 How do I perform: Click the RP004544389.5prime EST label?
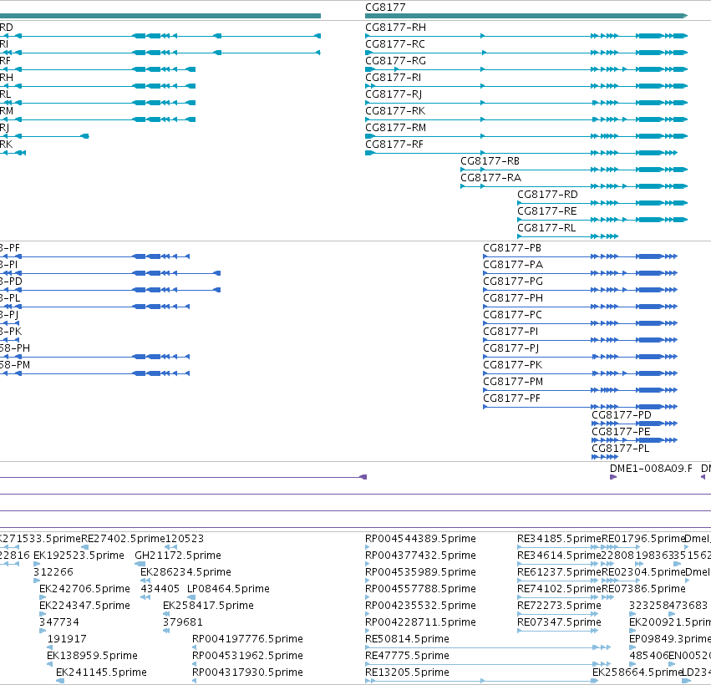pyautogui.click(x=420, y=539)
